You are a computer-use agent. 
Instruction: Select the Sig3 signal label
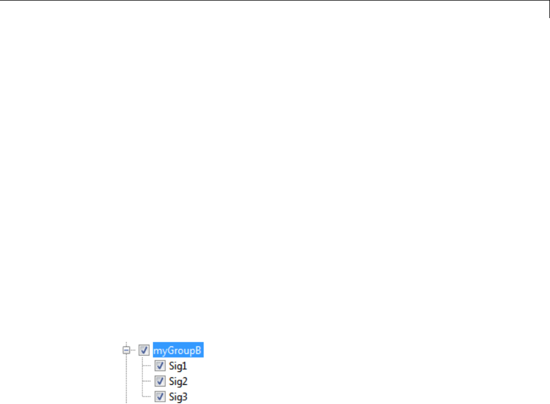178,397
